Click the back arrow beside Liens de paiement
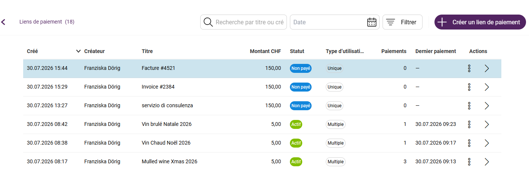The width and height of the screenshot is (529, 170). [3, 22]
